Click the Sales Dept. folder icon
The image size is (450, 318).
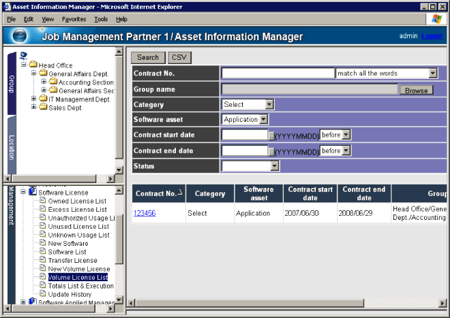click(43, 108)
